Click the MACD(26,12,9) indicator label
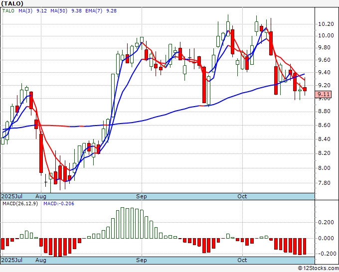Image resolution: width=339 pixels, height=272 pixels. 20,204
